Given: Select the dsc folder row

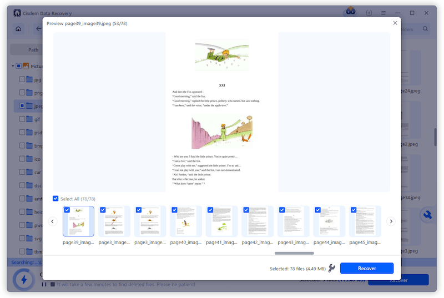Looking at the screenshot, I should pyautogui.click(x=28, y=185).
